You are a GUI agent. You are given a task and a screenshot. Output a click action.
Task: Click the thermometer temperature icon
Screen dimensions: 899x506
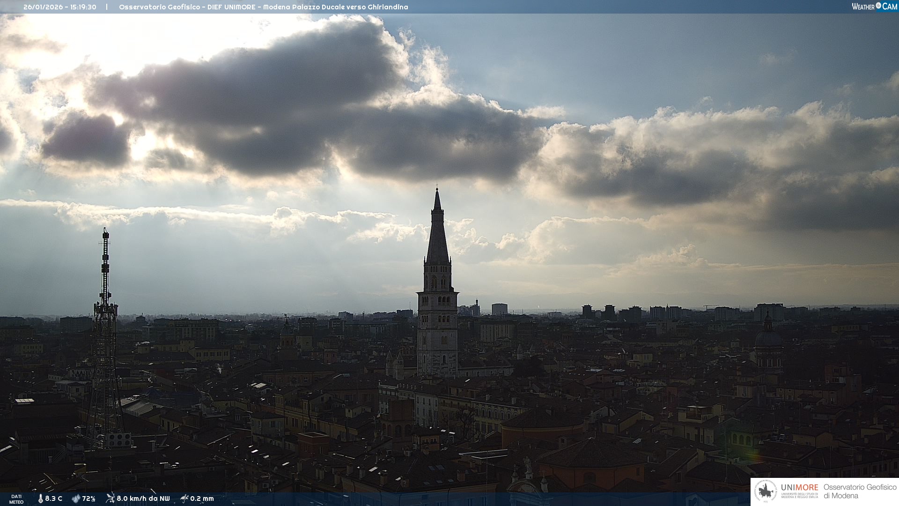[x=40, y=499]
